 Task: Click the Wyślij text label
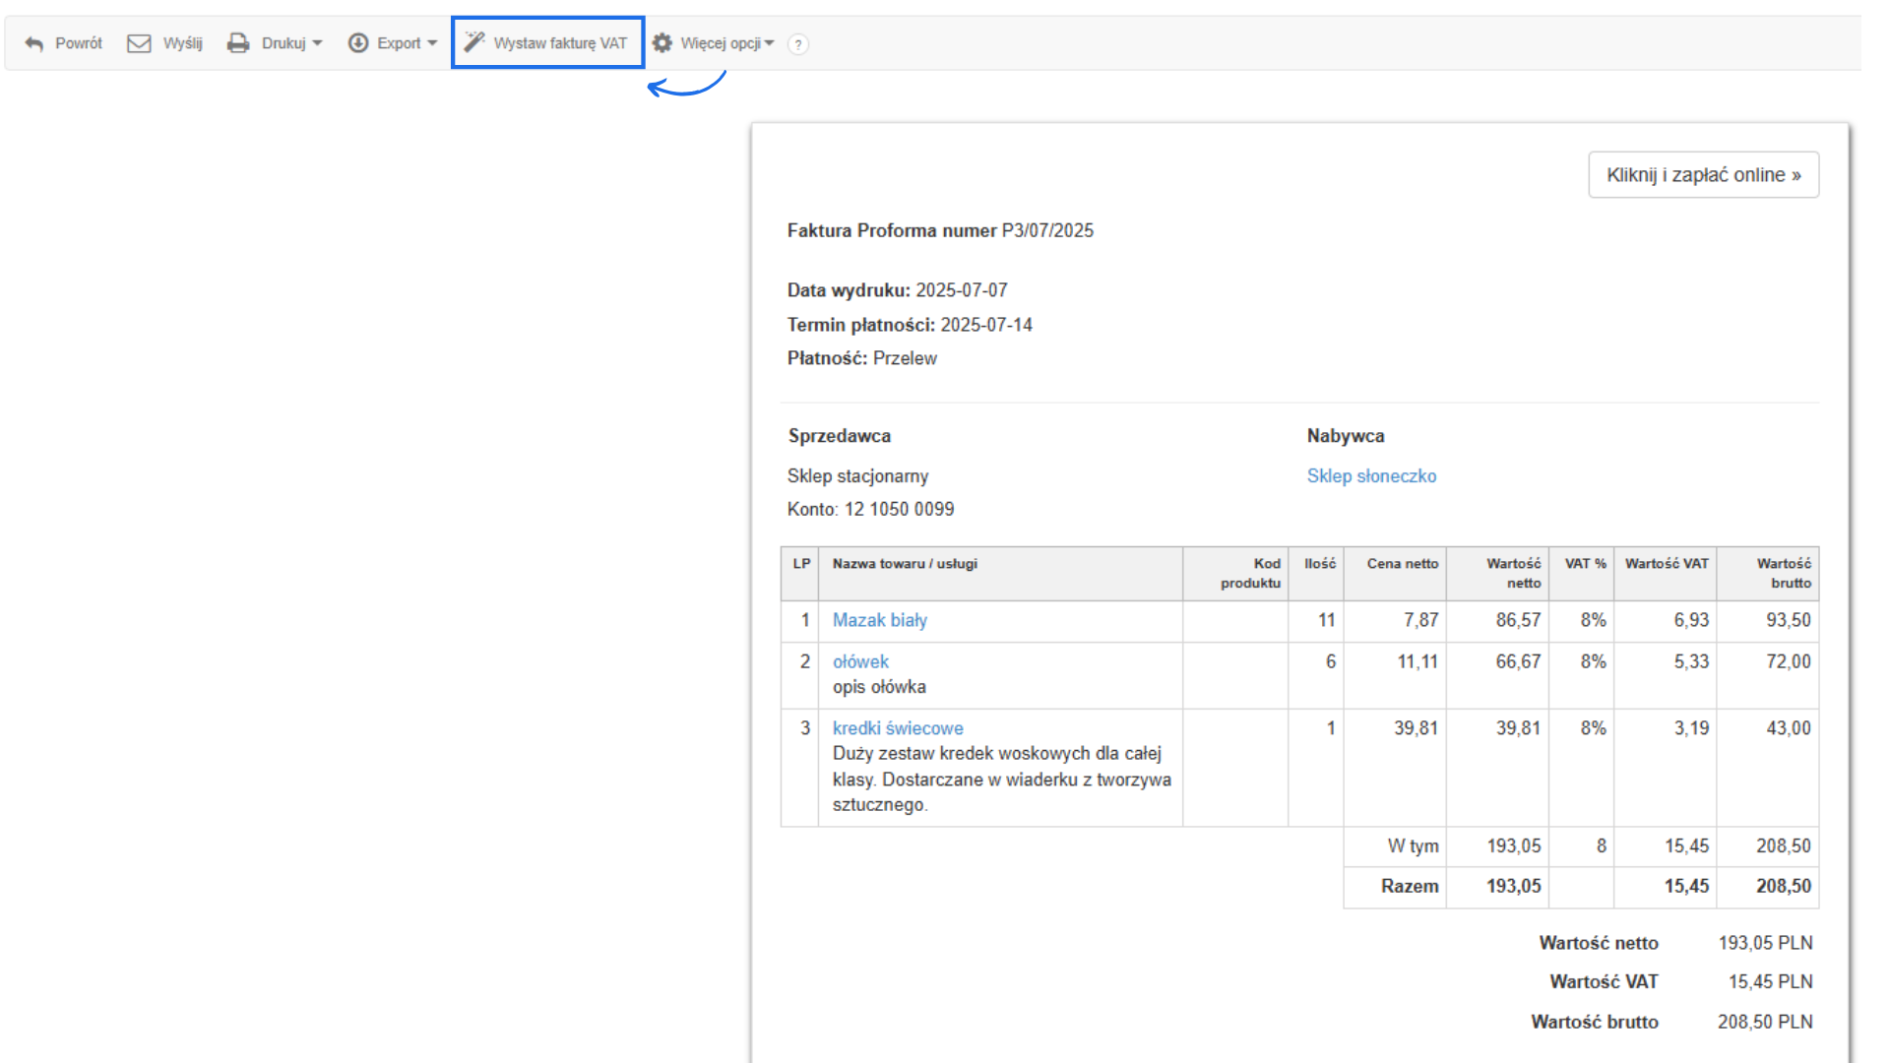183,43
